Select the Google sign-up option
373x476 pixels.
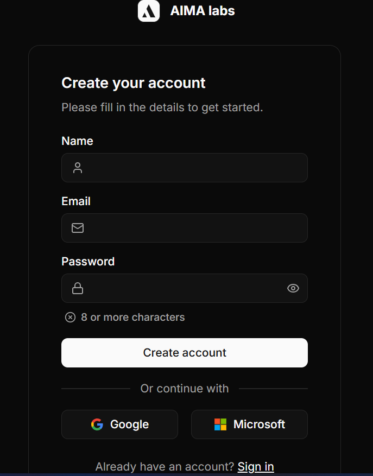[119, 424]
